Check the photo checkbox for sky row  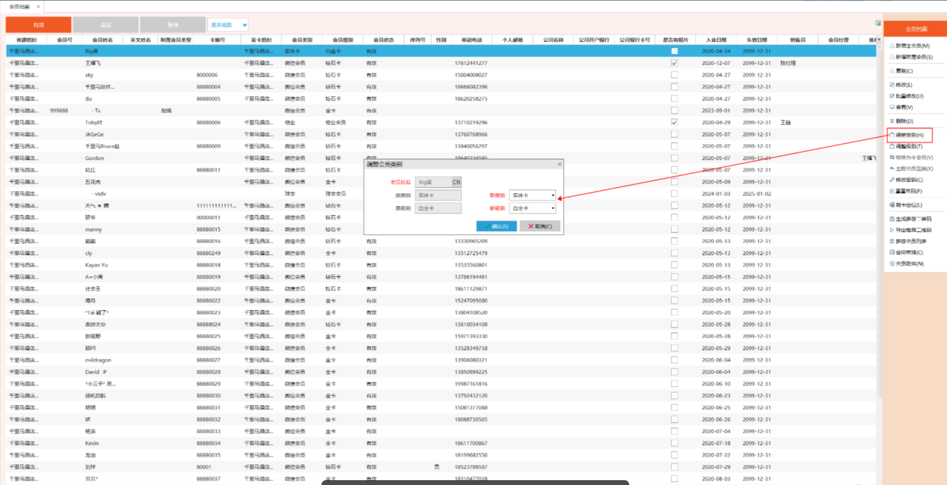674,75
